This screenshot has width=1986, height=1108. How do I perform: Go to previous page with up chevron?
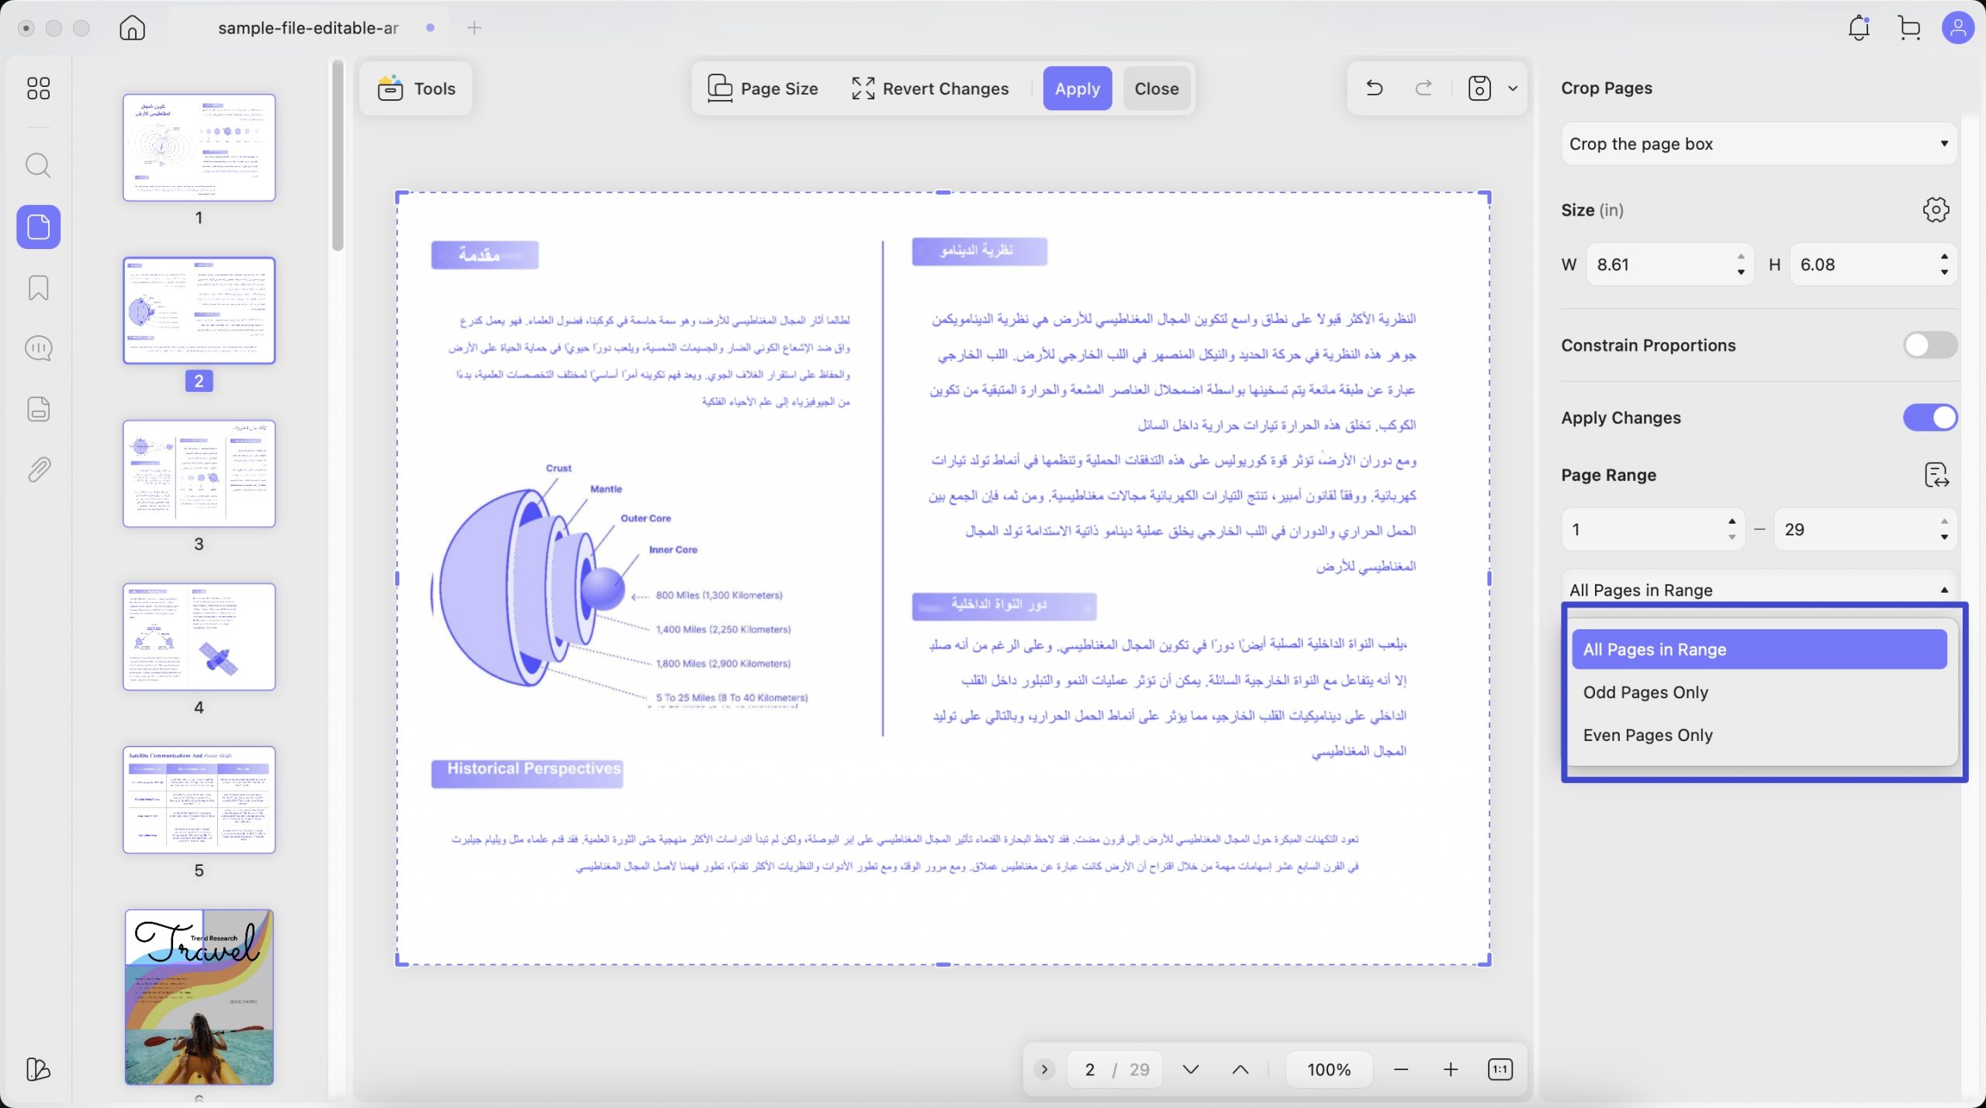(1240, 1069)
